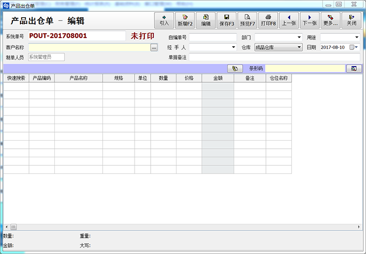Click the application logo in title bar
Viewport: 366px width, 254px height.
pos(6,5)
